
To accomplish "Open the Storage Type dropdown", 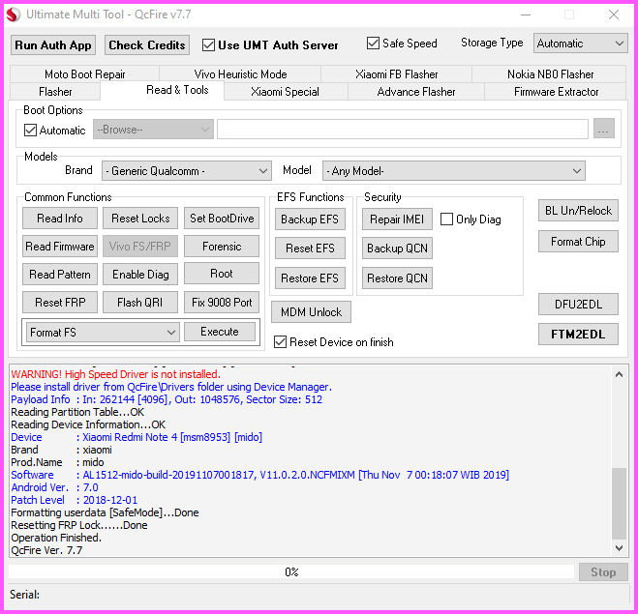I will pyautogui.click(x=580, y=44).
